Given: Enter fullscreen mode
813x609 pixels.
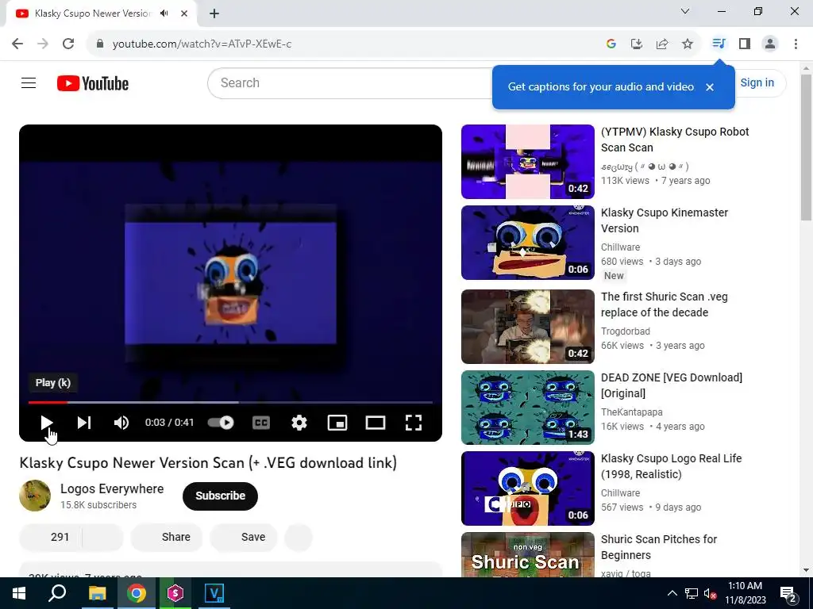Looking at the screenshot, I should [x=413, y=423].
